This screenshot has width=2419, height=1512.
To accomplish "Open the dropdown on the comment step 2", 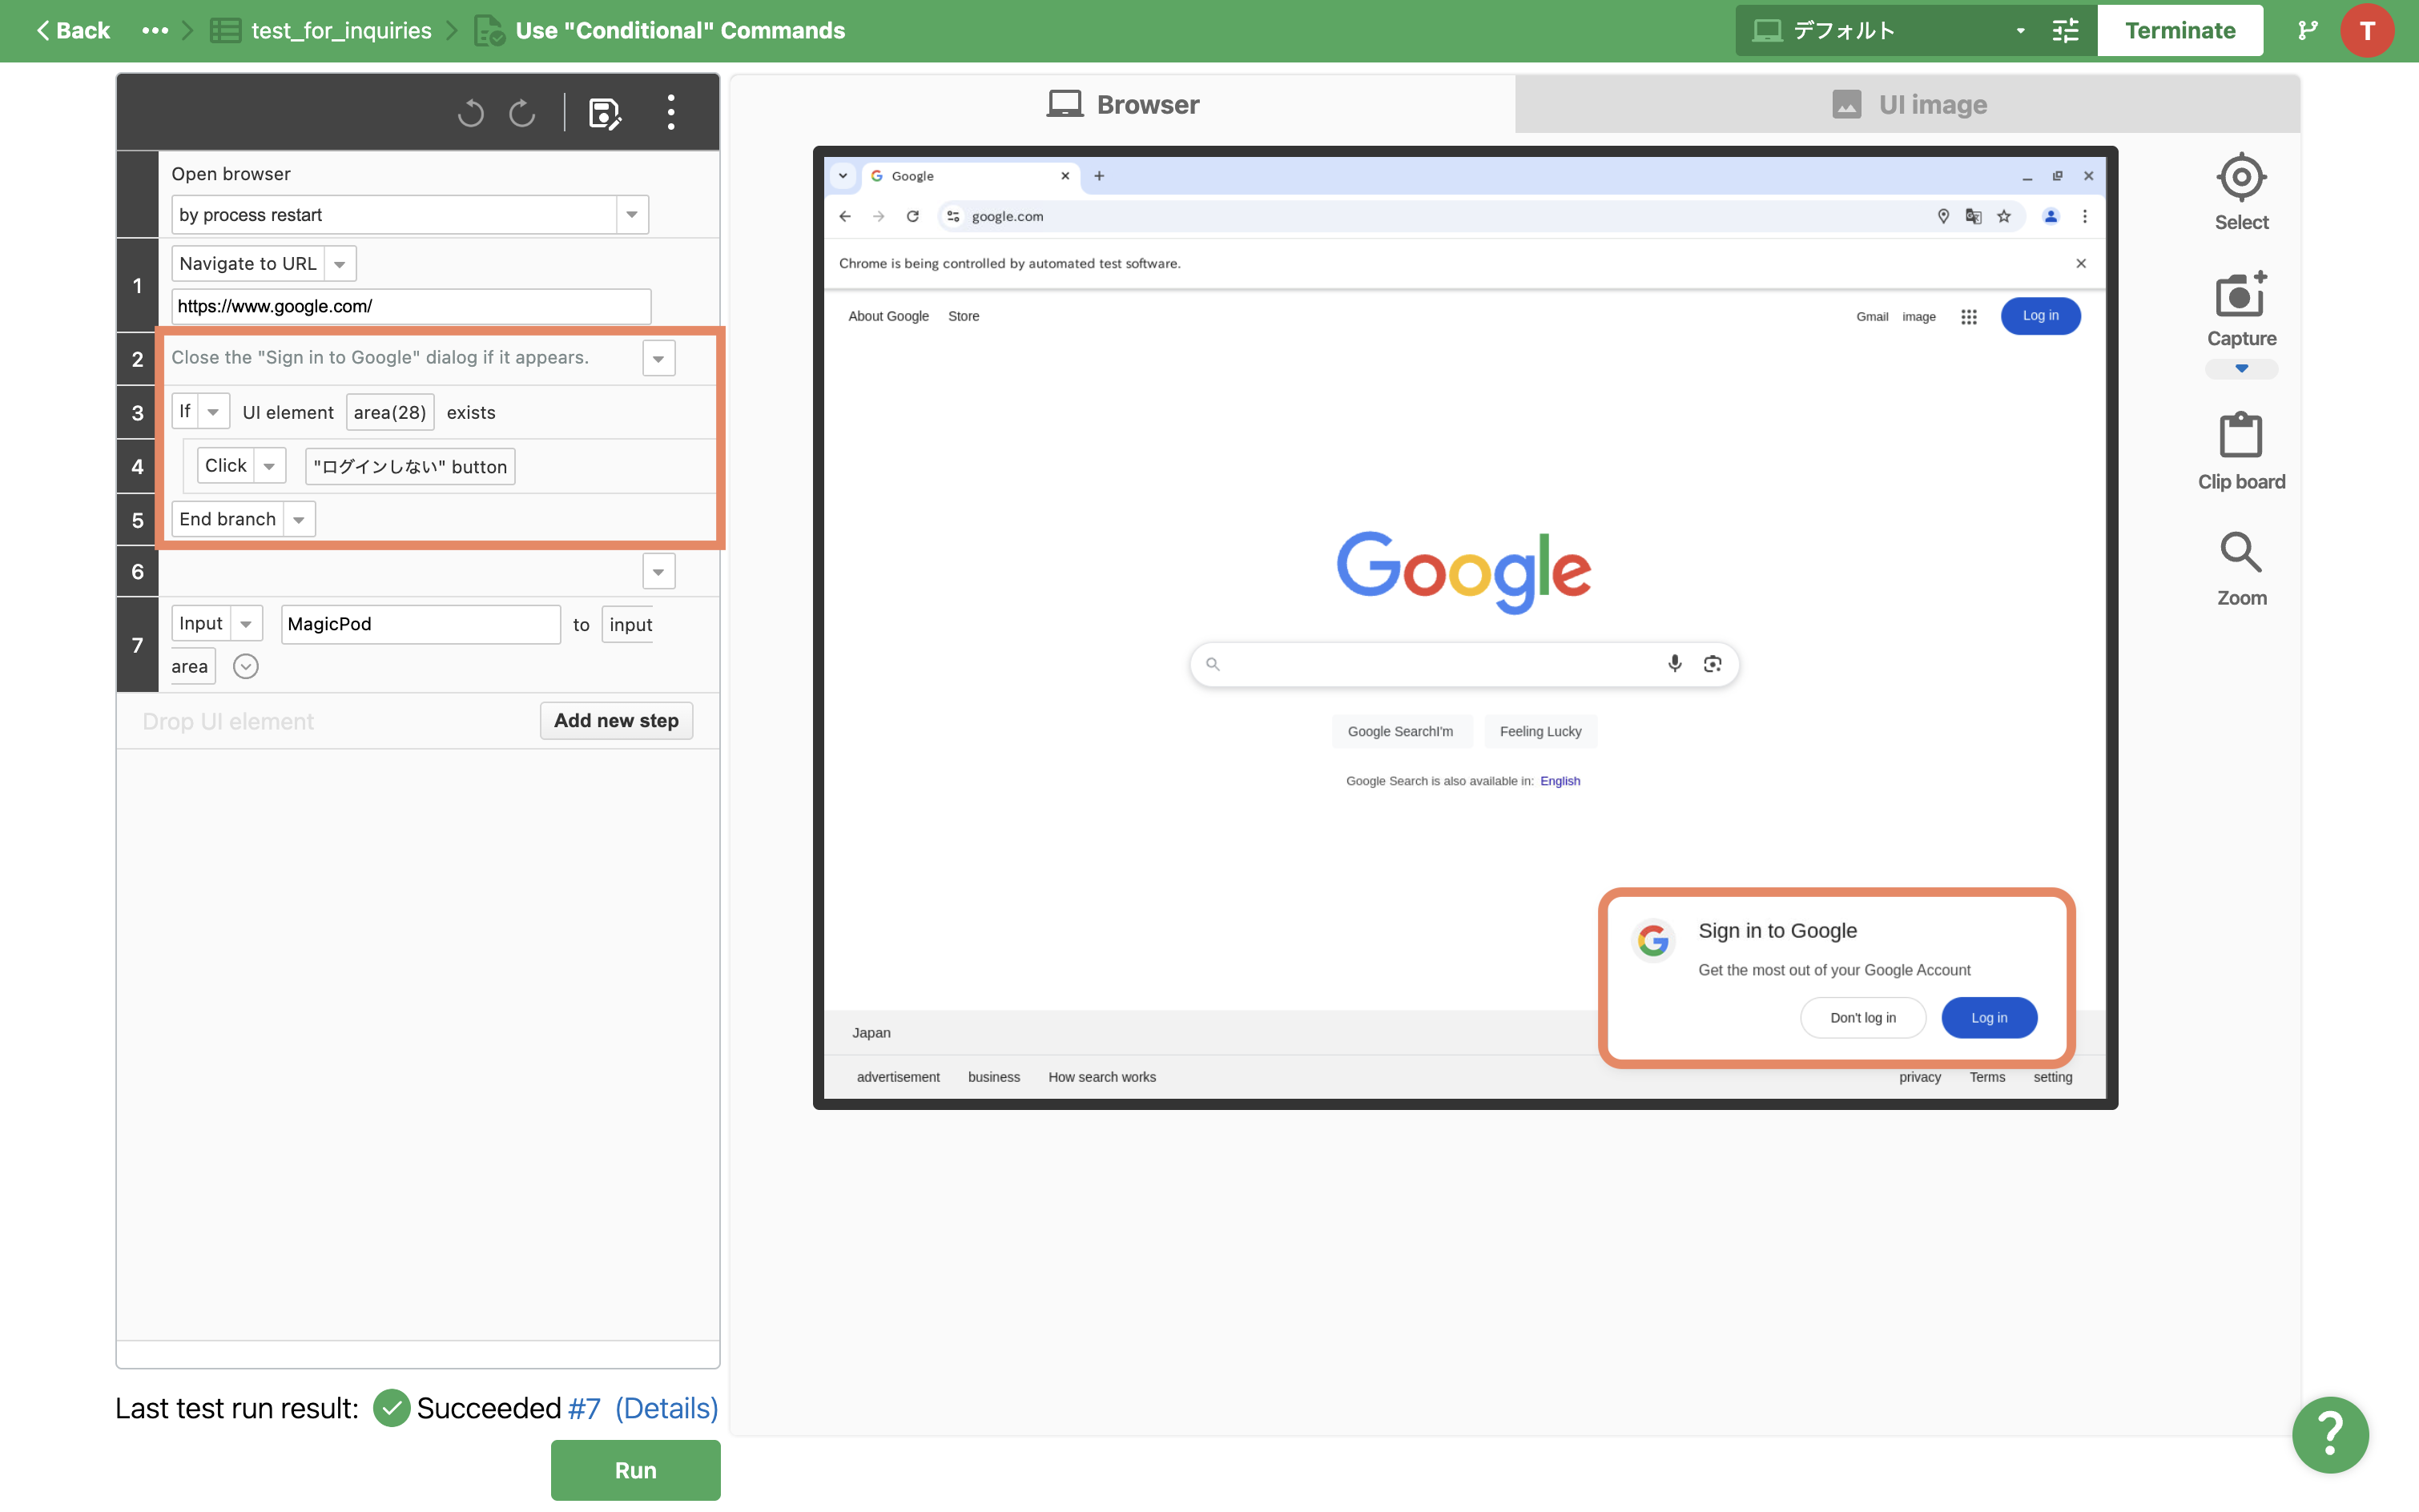I will [x=658, y=358].
